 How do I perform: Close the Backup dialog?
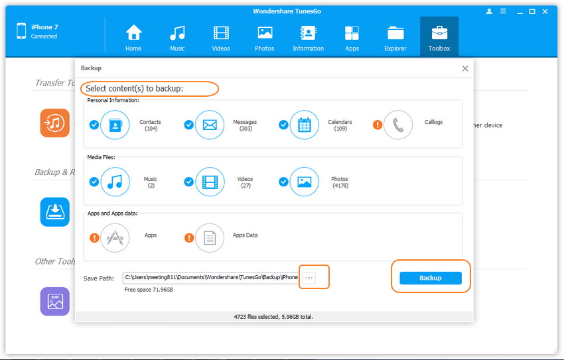click(465, 68)
